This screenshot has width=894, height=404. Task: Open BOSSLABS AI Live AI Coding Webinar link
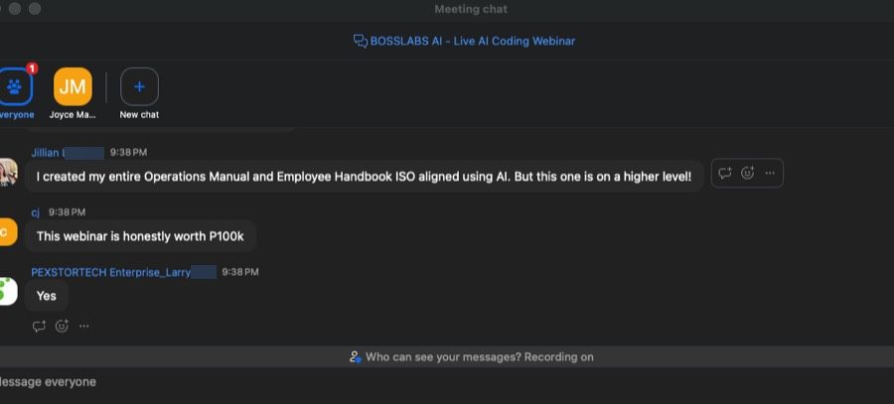tap(473, 41)
